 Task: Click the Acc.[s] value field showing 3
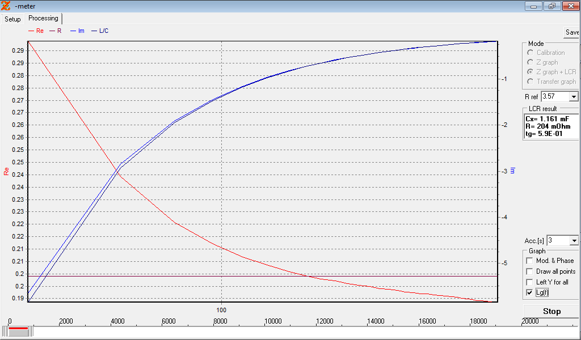(x=558, y=240)
